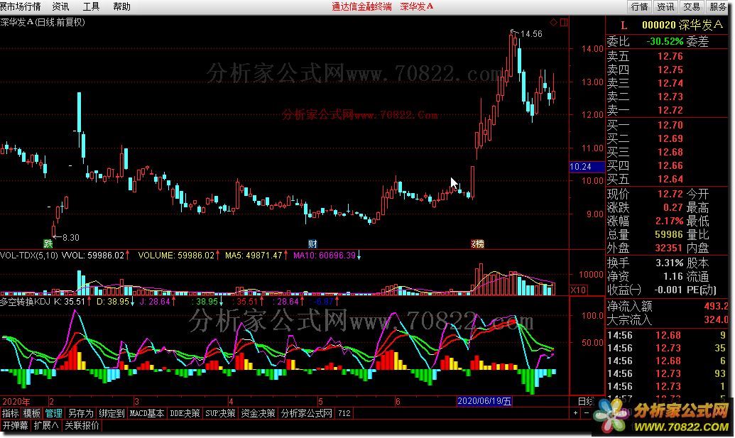Viewport: 735px width, 438px height.
Task: Click the 14.56 high price label
Action: (531, 34)
